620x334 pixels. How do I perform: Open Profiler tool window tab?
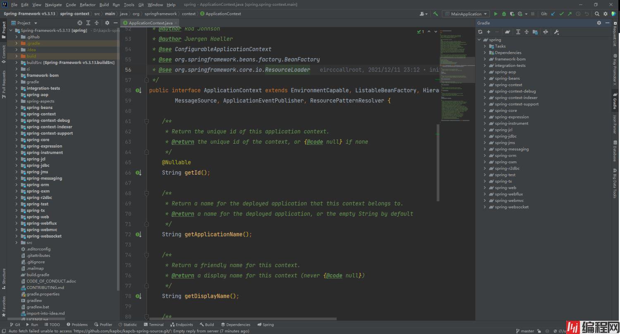(x=103, y=325)
